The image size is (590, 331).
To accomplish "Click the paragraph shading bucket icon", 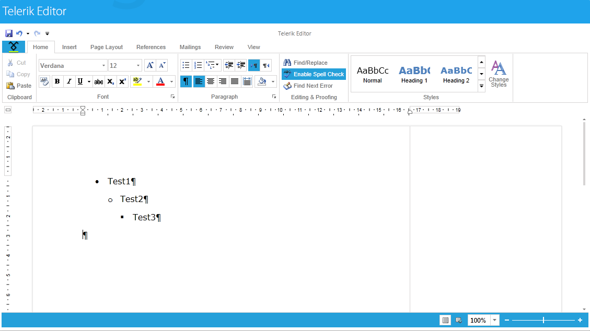I will [262, 81].
